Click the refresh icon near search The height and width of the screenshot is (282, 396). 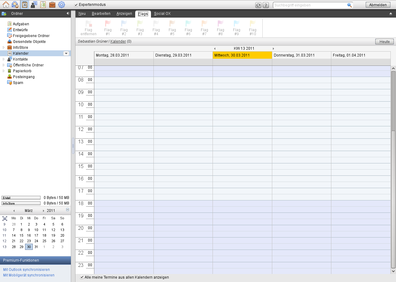click(258, 5)
